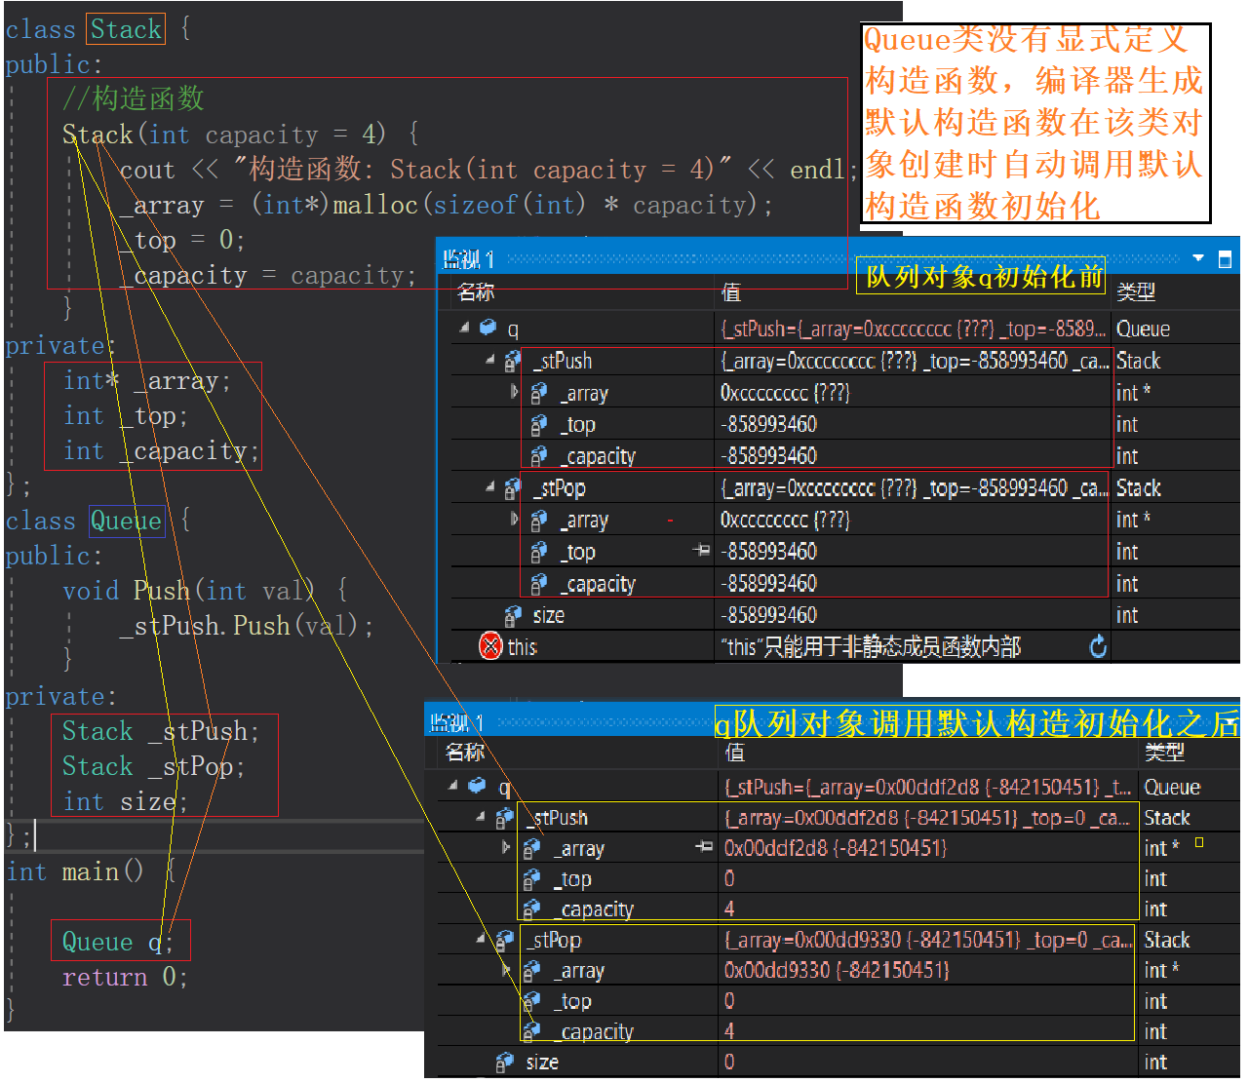Click q's value cell starting {_stPush={_array=0xcccccccc
Screen dimensions: 1249x1083
point(914,329)
